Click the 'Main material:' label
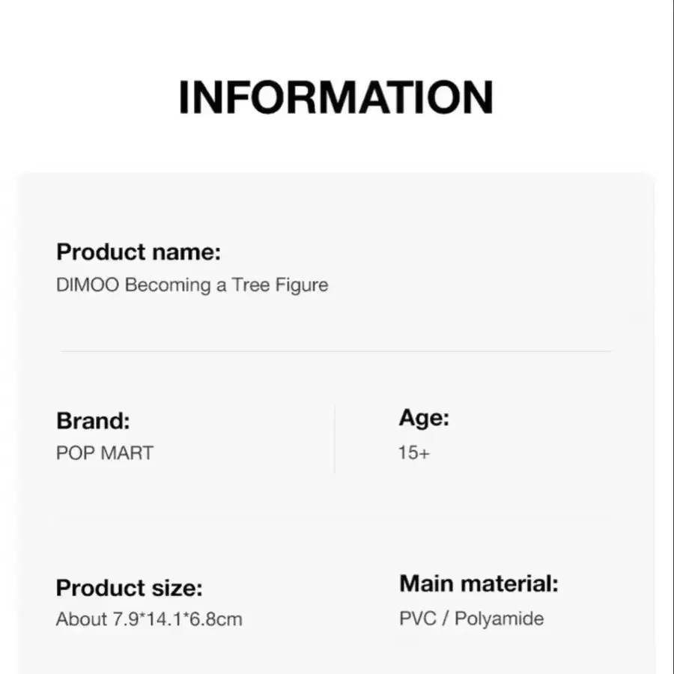Viewport: 674px width, 674px height. [x=479, y=584]
